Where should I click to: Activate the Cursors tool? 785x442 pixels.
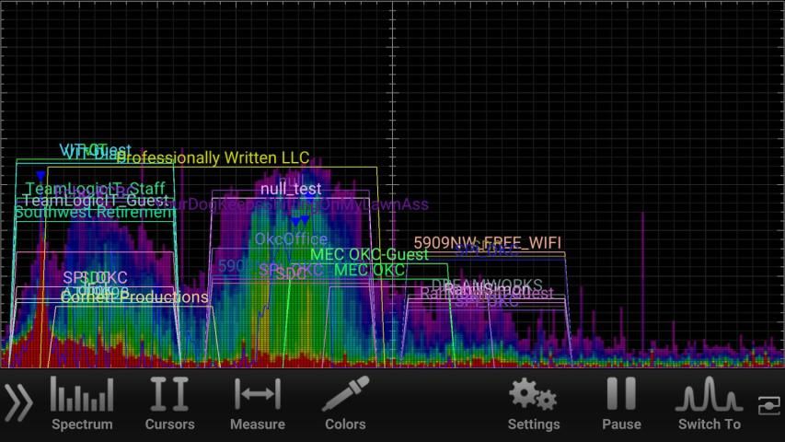[x=169, y=403]
